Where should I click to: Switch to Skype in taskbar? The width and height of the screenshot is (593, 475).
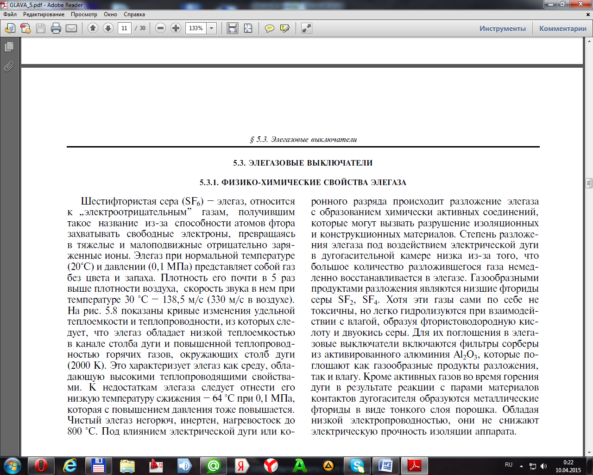[357, 465]
